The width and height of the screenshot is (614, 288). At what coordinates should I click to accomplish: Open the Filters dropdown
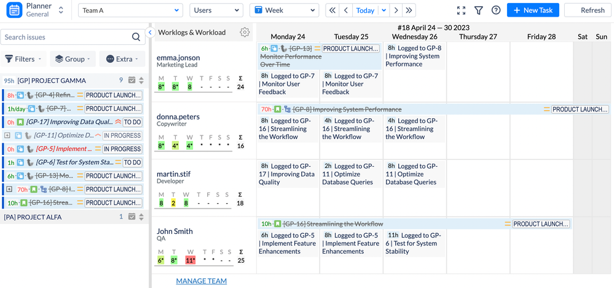tap(23, 59)
